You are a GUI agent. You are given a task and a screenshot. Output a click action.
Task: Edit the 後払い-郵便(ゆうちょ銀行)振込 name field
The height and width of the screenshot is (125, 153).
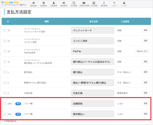[92, 83]
